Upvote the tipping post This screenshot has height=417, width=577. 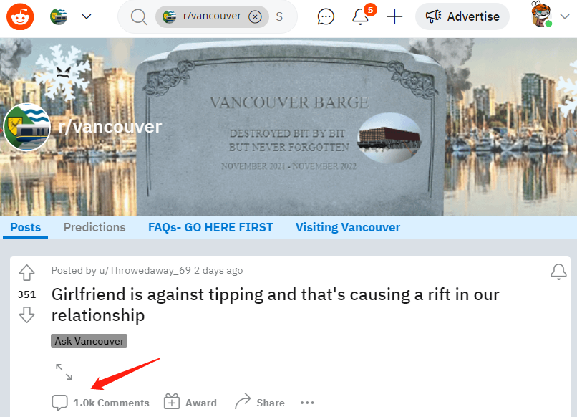(27, 272)
